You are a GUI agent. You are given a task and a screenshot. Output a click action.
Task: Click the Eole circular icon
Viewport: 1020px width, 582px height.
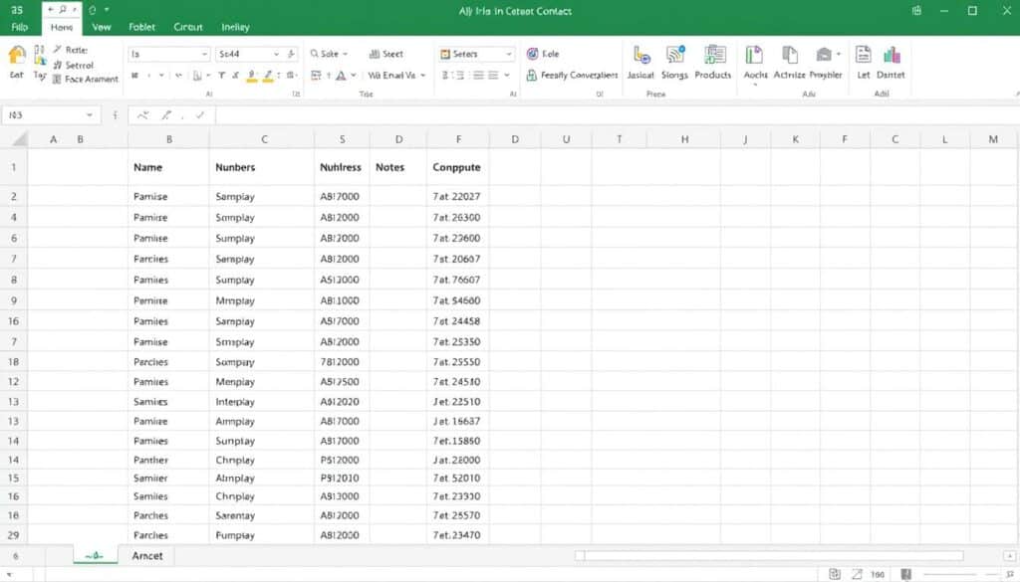[x=532, y=54]
